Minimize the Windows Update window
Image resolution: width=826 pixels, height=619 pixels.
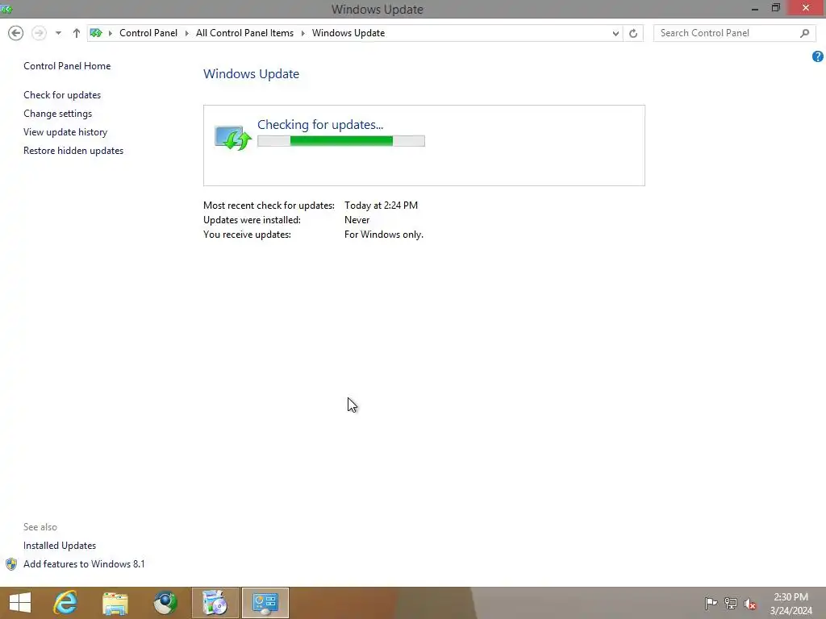[x=755, y=9]
